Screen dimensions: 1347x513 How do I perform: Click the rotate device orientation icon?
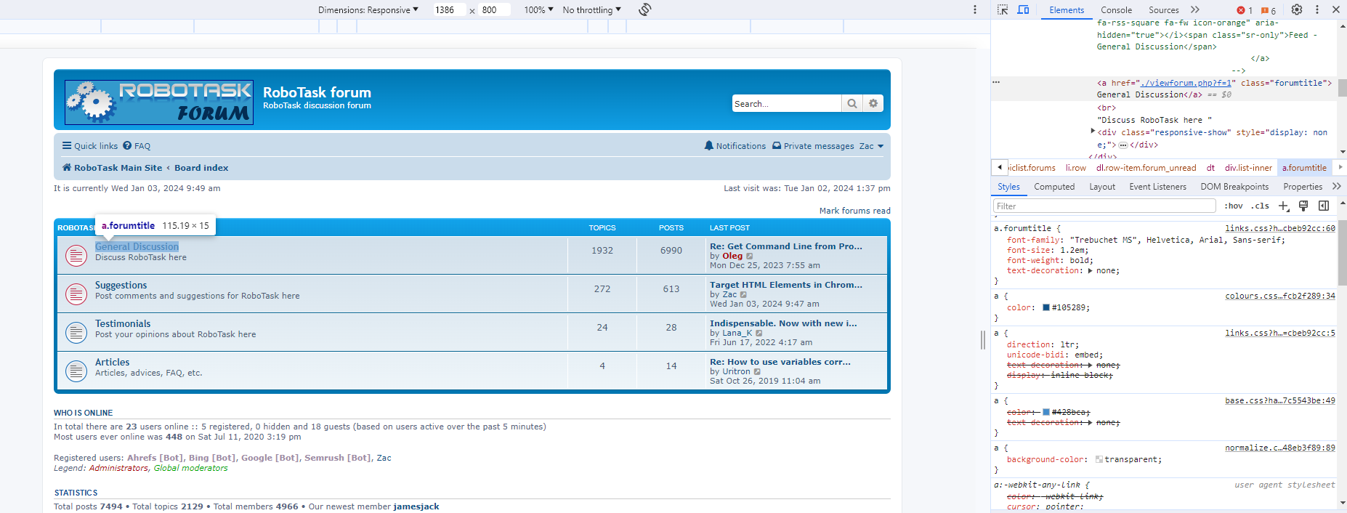pos(644,9)
